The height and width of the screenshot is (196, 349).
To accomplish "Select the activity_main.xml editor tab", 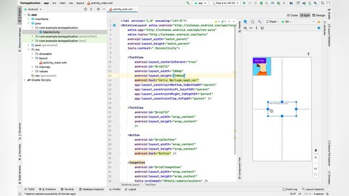I will 122,9.
